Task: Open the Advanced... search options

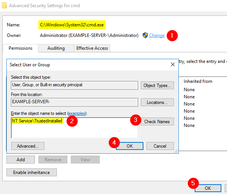Action: tap(28, 146)
